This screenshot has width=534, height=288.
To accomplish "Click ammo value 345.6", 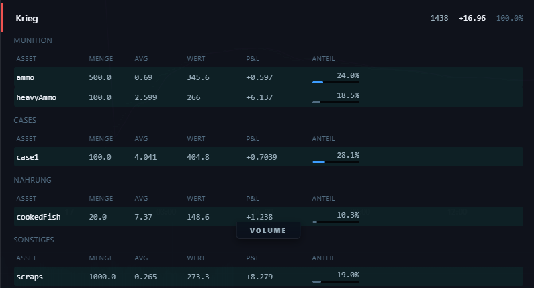I will pyautogui.click(x=198, y=77).
